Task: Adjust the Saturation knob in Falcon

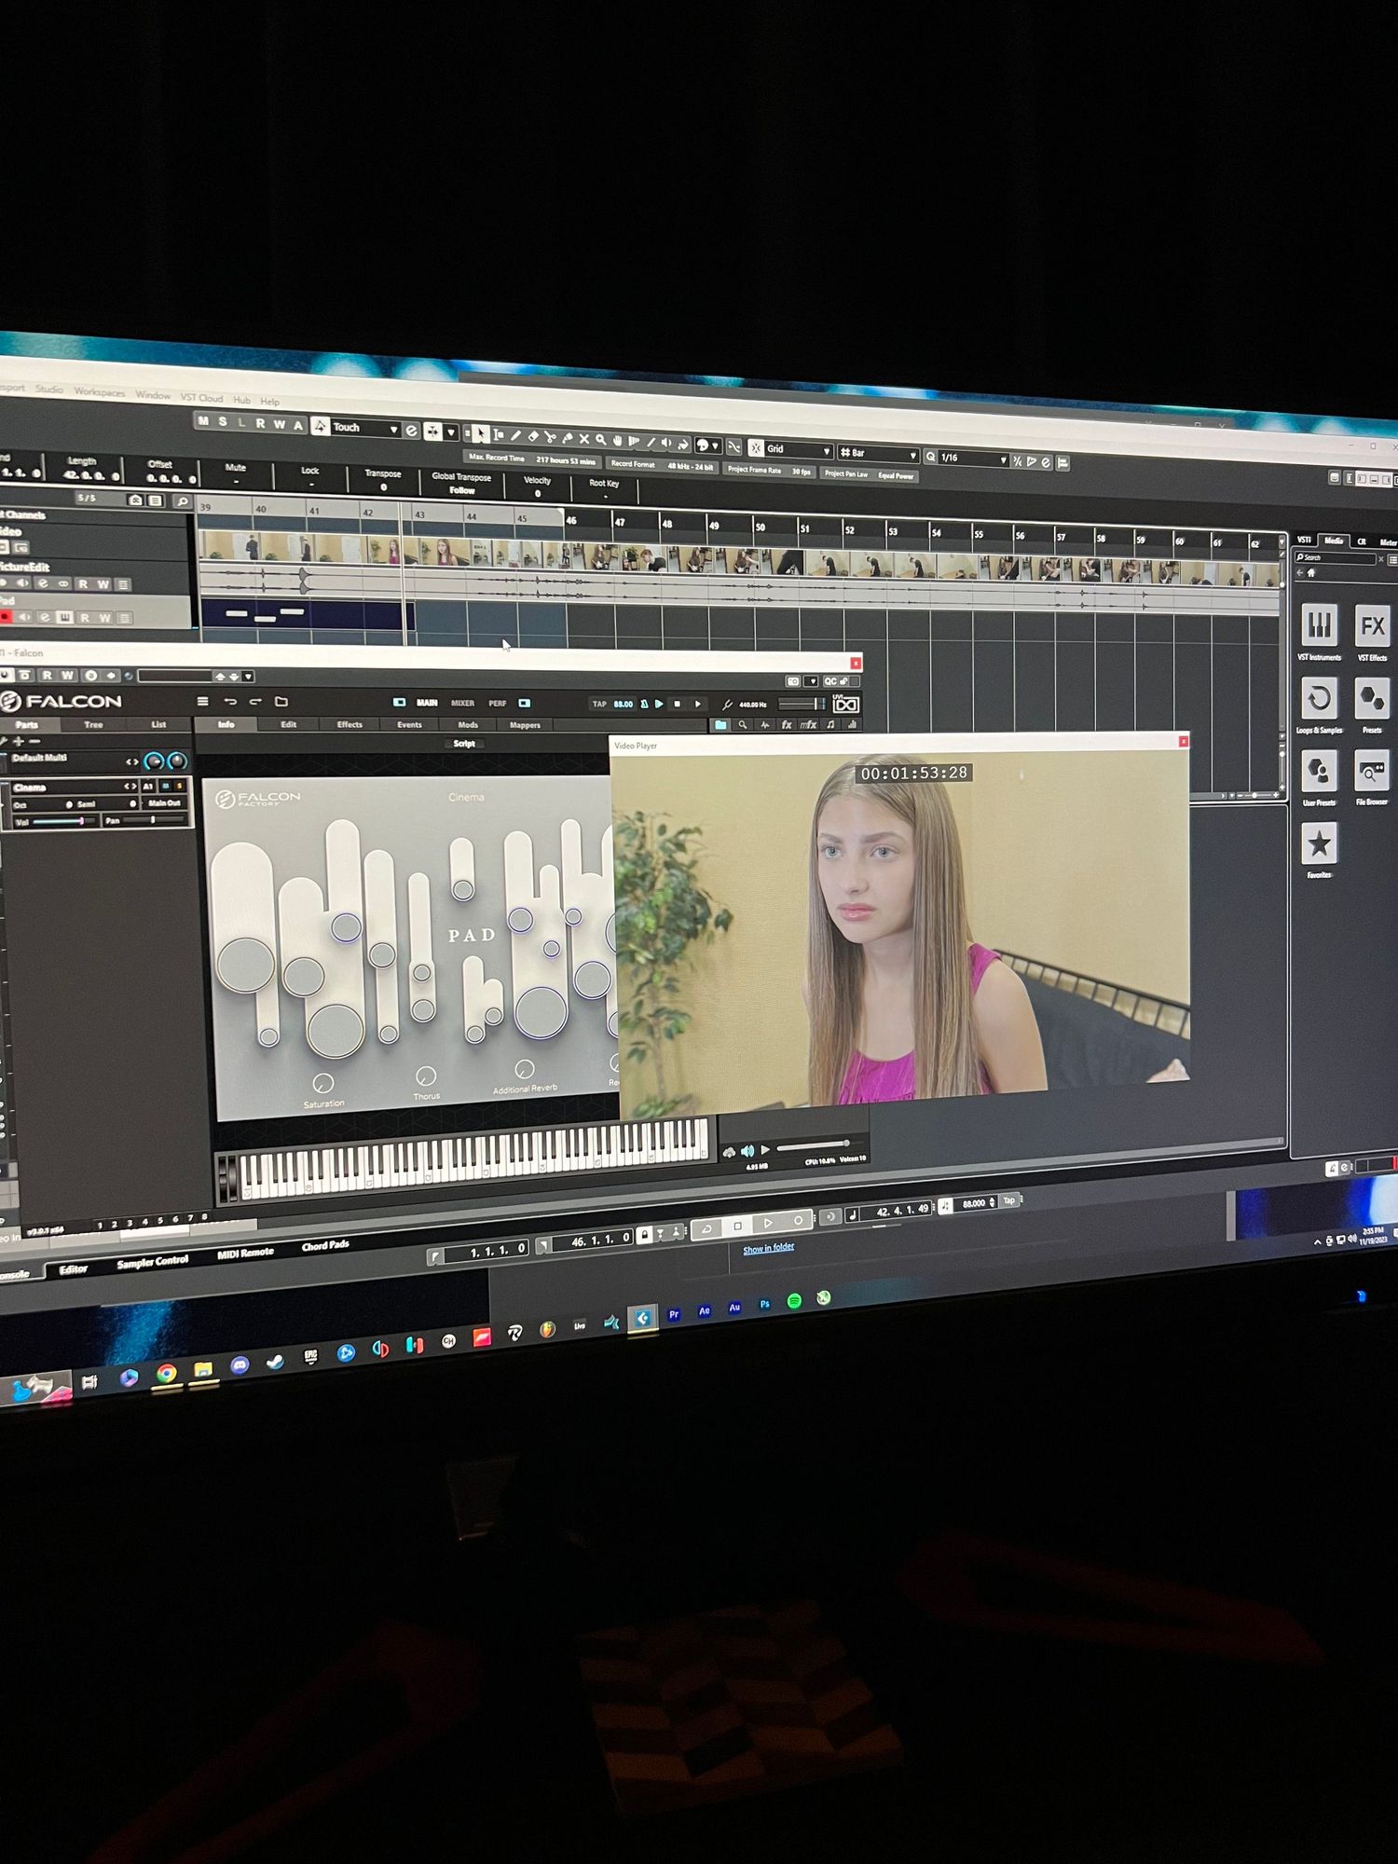Action: (x=322, y=1083)
